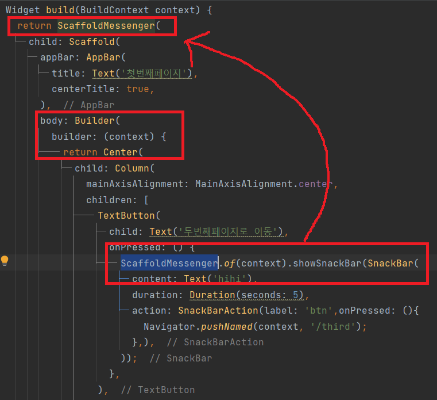
Task: Click 'showSnackBar' method name
Action: 327,263
